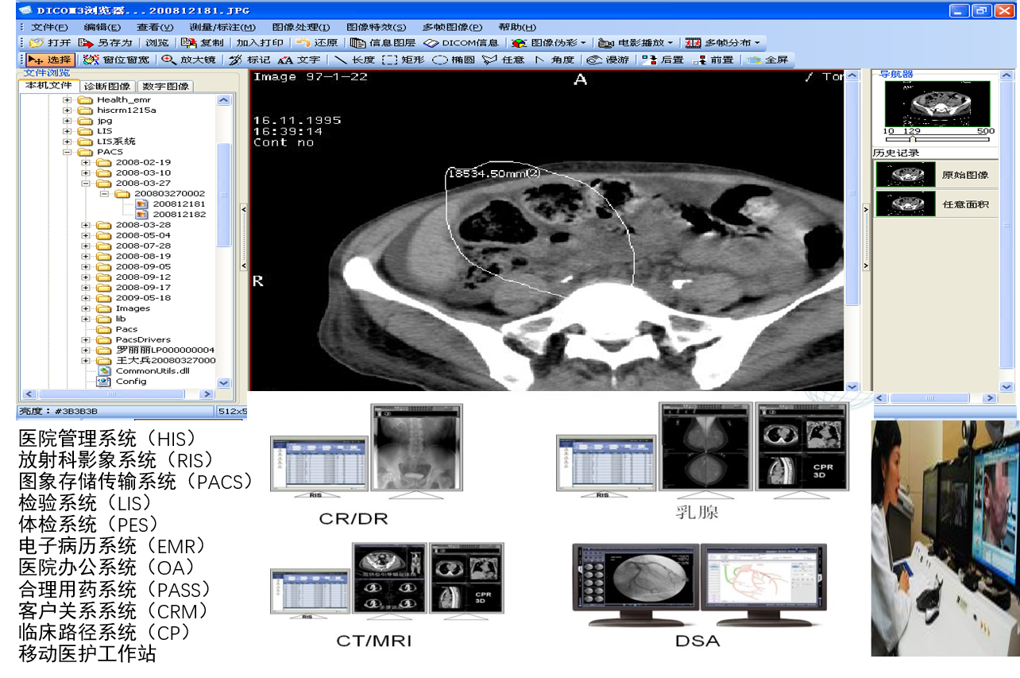Image resolution: width=1020 pixels, height=678 pixels.
Task: Select the 原始图像 history thumbnail
Action: (906, 175)
